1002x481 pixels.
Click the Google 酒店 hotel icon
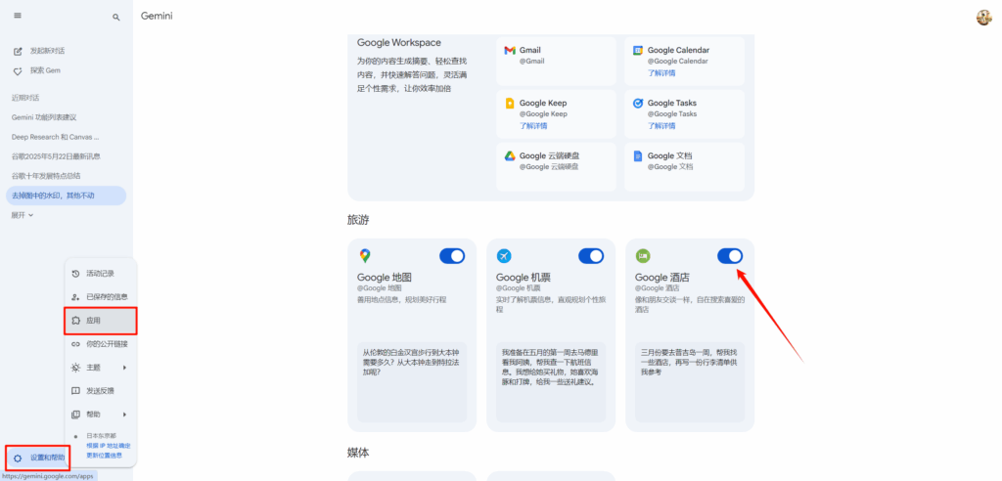pyautogui.click(x=642, y=256)
